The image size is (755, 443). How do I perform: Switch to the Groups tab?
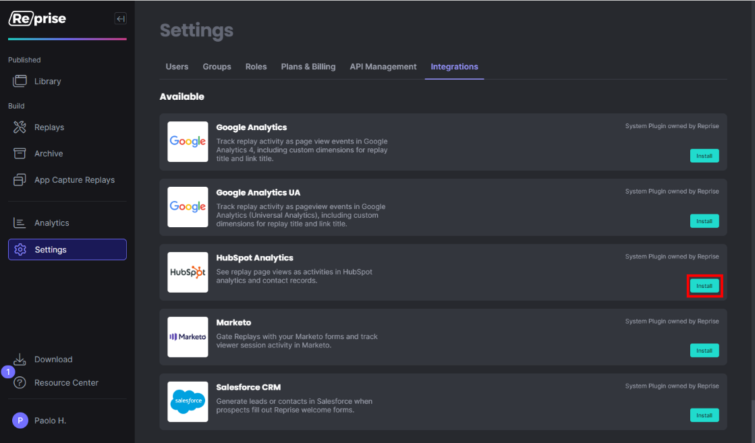[x=217, y=67]
